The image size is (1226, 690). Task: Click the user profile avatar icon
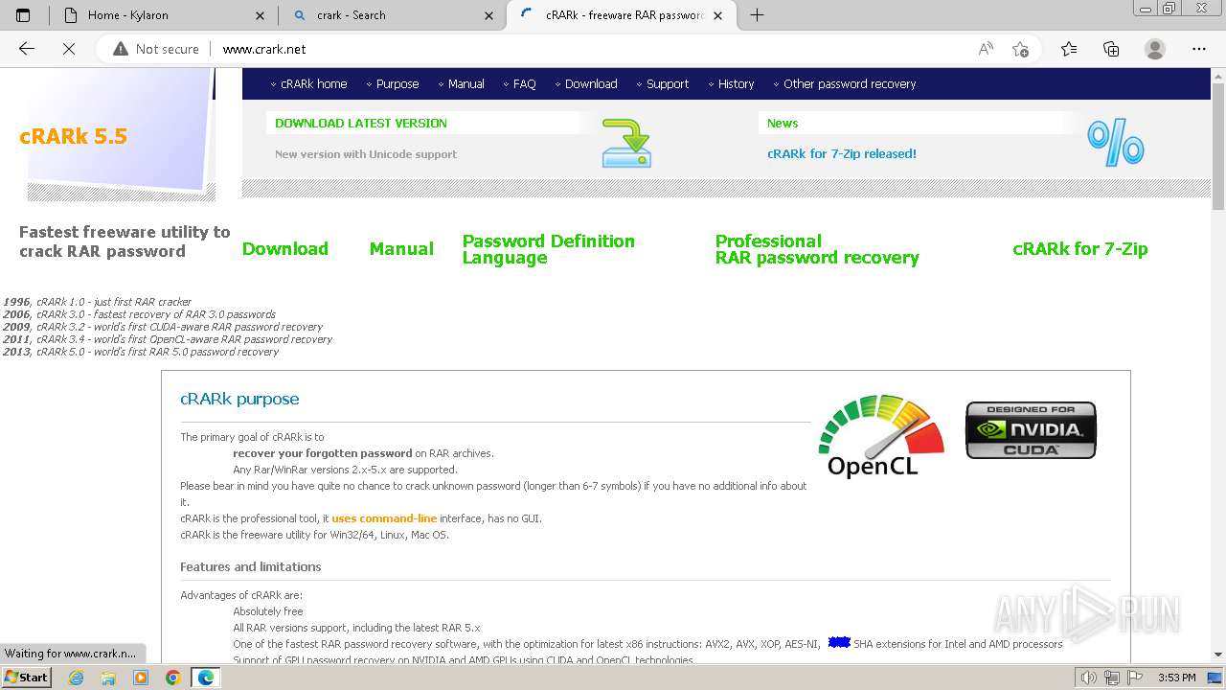coord(1155,49)
